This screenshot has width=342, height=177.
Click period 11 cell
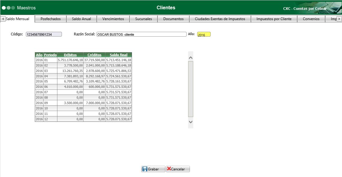[x=50, y=114]
